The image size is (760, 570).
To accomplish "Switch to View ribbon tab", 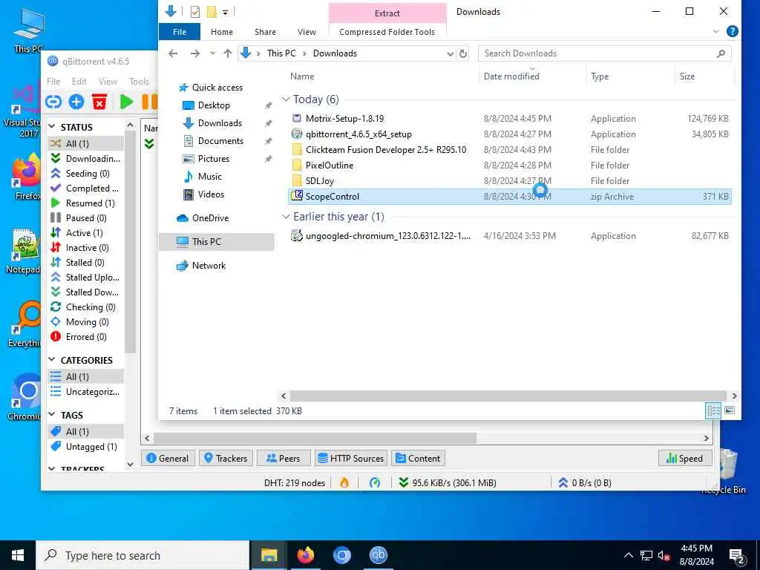I will (307, 31).
